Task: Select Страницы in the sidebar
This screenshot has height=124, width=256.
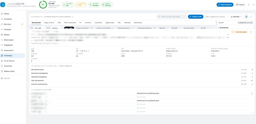Action: pos(12,56)
